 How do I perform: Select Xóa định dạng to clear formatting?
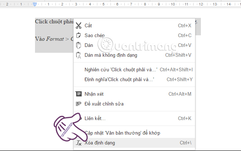pyautogui.click(x=134, y=143)
